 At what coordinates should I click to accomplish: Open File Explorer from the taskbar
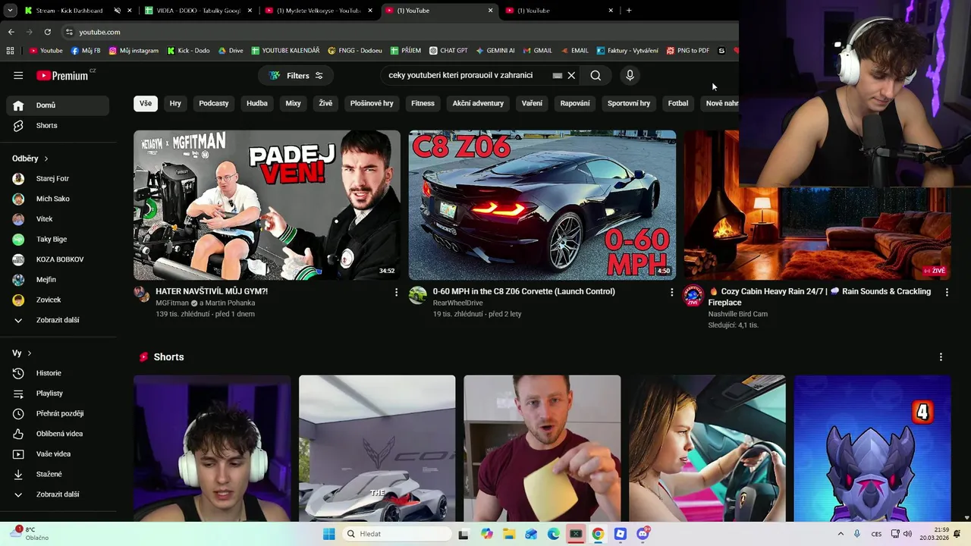pyautogui.click(x=509, y=534)
